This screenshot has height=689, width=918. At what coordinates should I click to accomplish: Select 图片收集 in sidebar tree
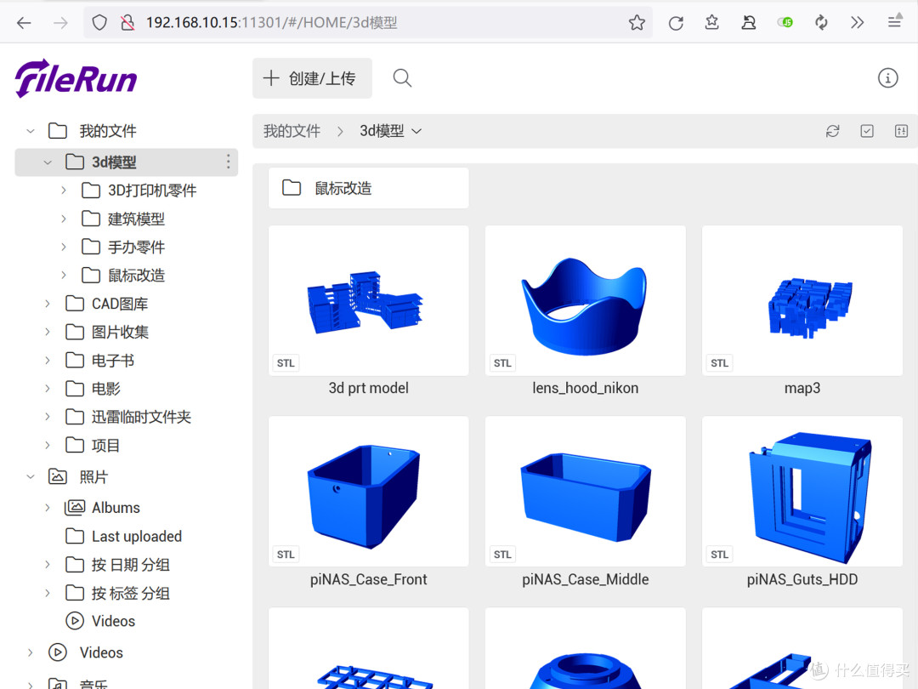click(x=120, y=333)
